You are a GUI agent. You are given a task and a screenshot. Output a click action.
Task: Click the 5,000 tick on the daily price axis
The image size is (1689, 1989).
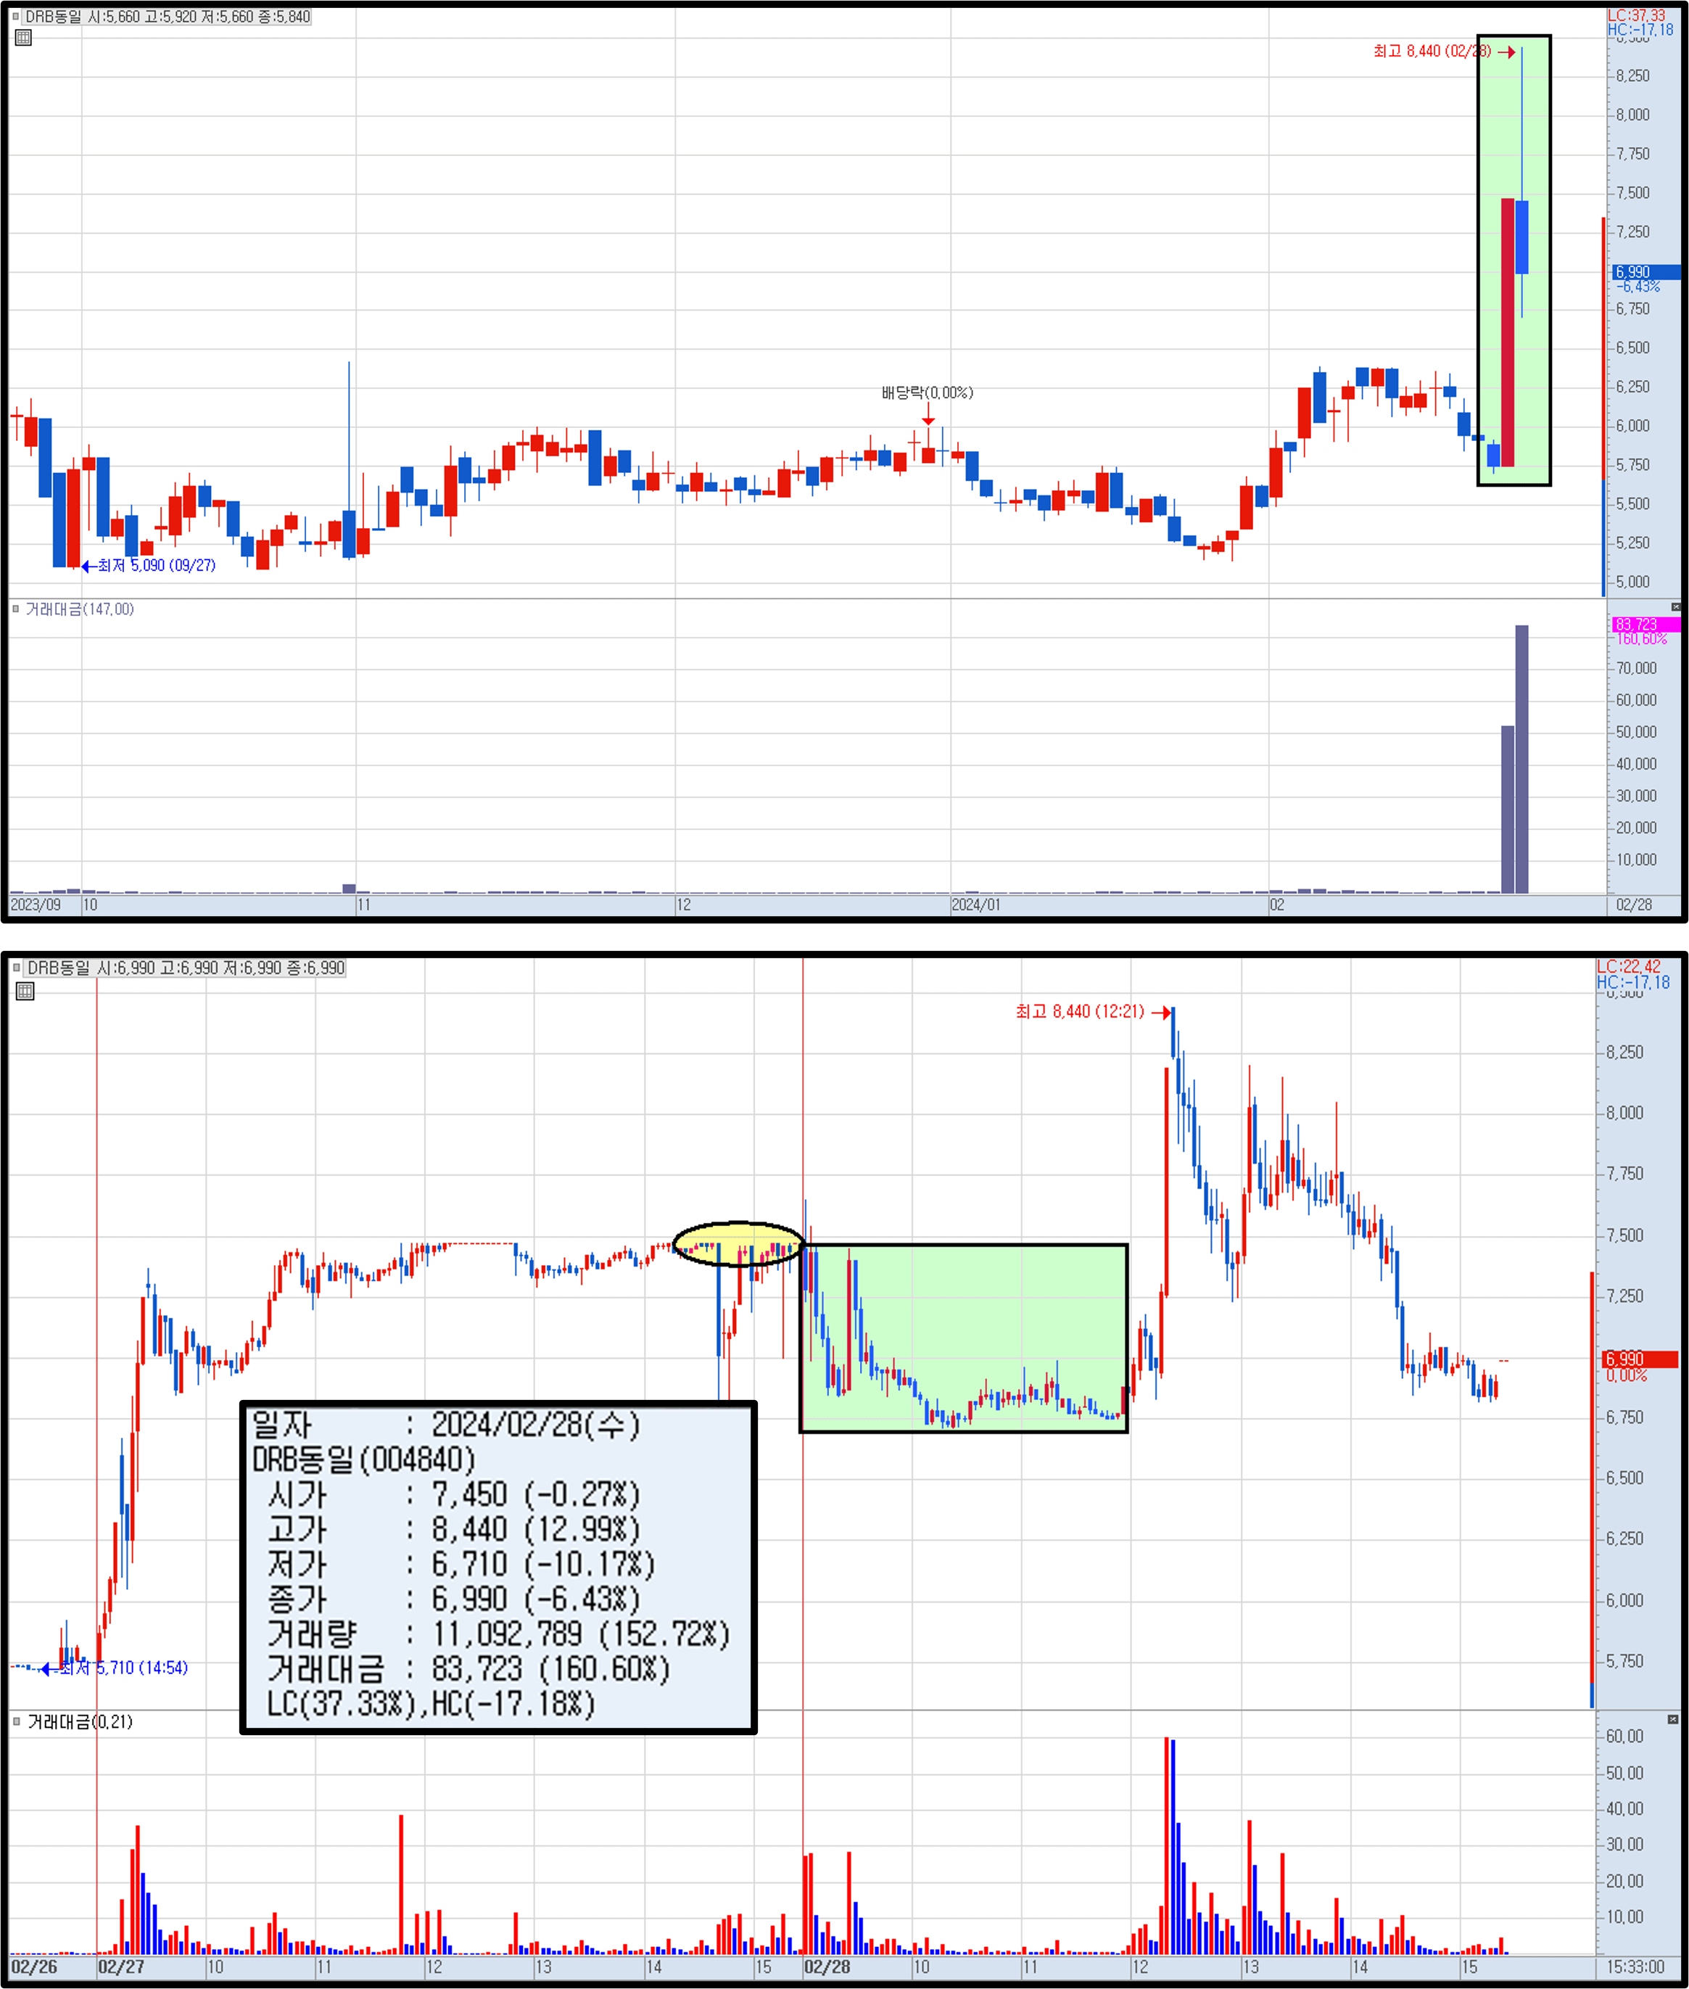tap(1632, 581)
